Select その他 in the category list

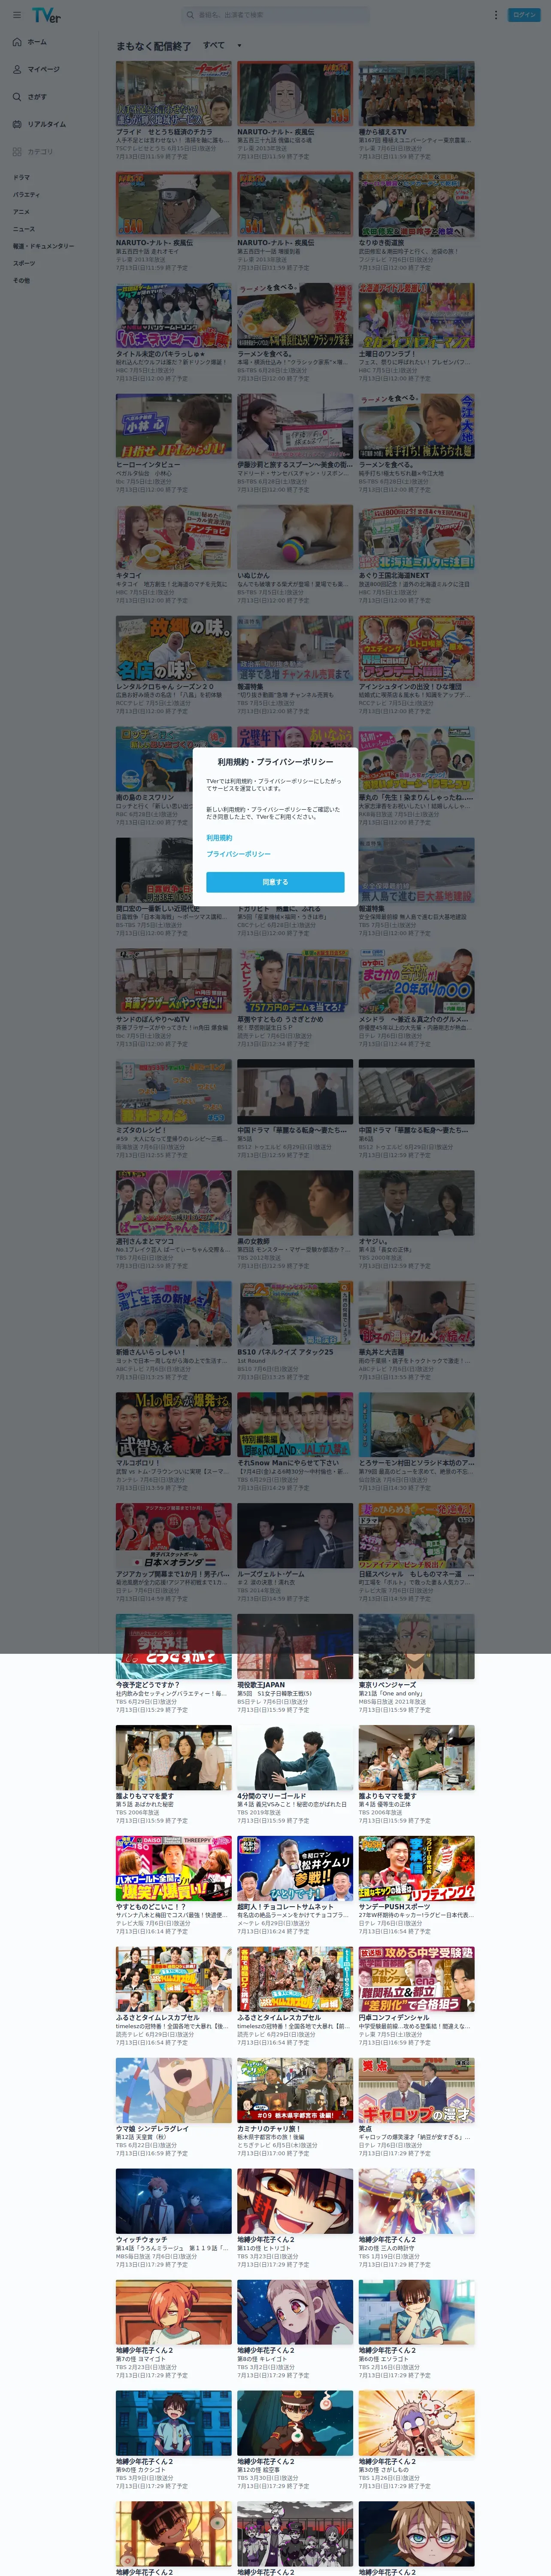(x=21, y=280)
